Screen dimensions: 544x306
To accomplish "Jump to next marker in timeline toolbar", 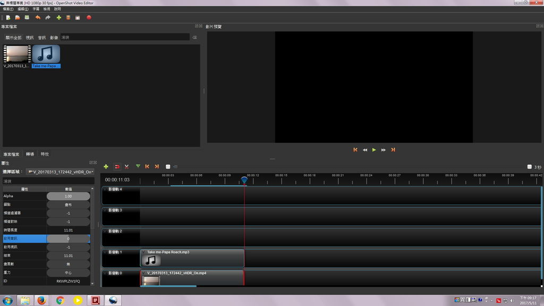I will coord(157,166).
